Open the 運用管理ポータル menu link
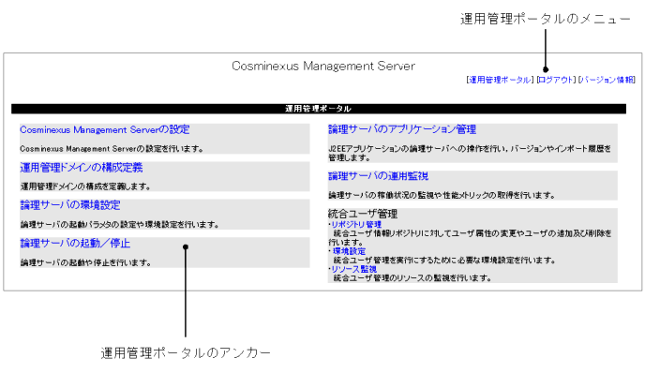645x373 pixels. coord(500,80)
